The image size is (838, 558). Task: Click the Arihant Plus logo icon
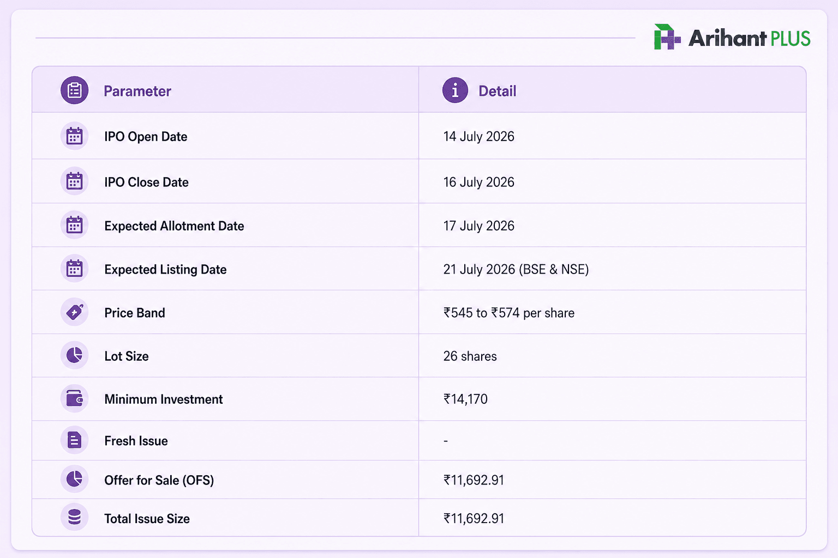click(667, 37)
